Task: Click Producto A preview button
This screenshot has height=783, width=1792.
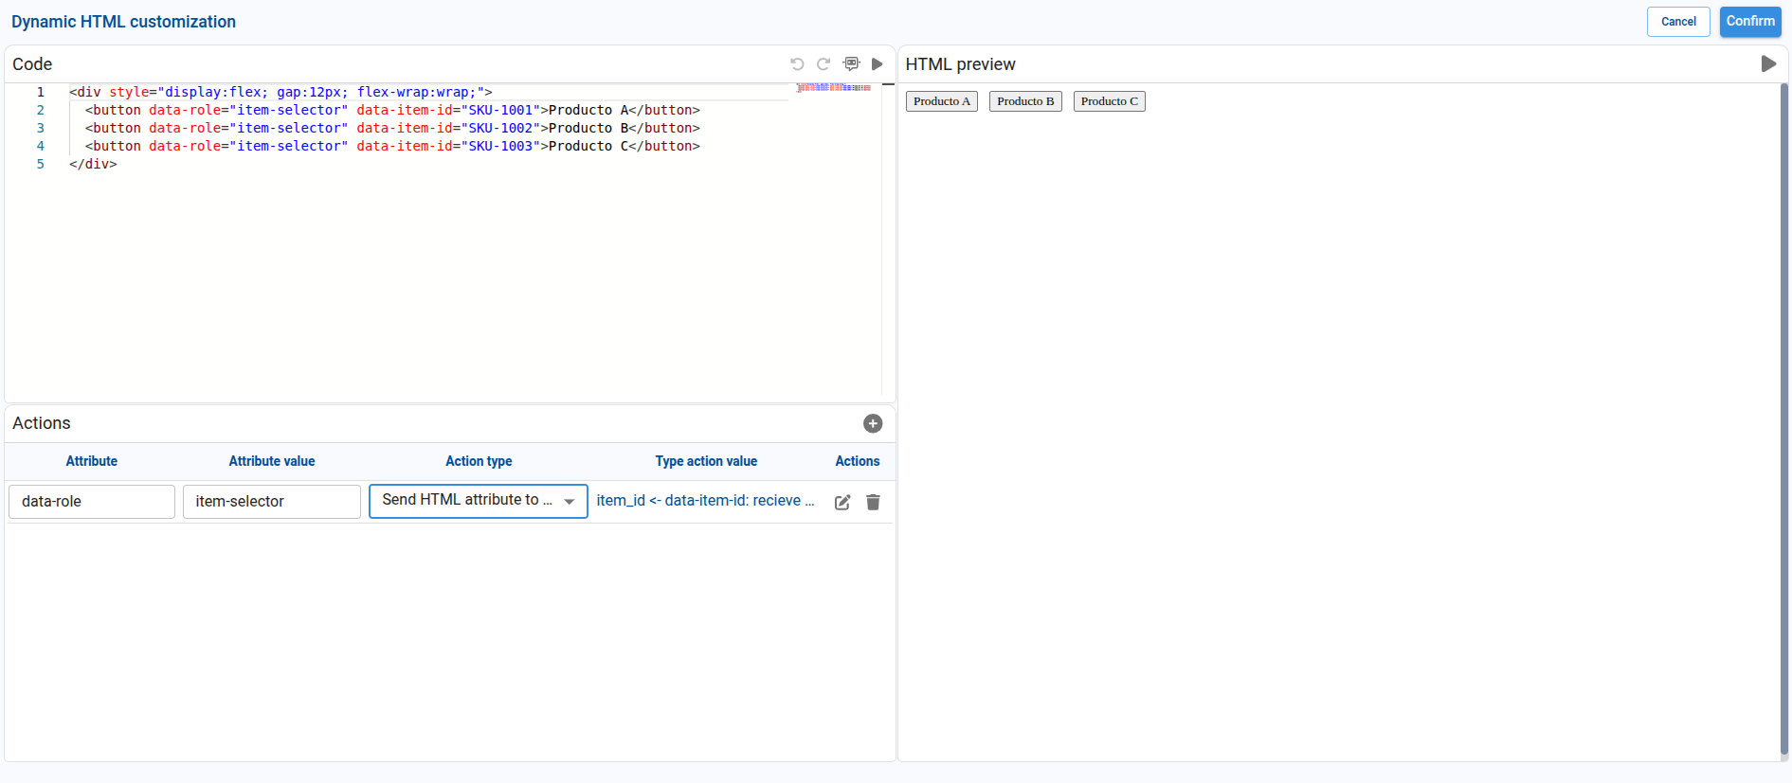Action: click(x=942, y=101)
